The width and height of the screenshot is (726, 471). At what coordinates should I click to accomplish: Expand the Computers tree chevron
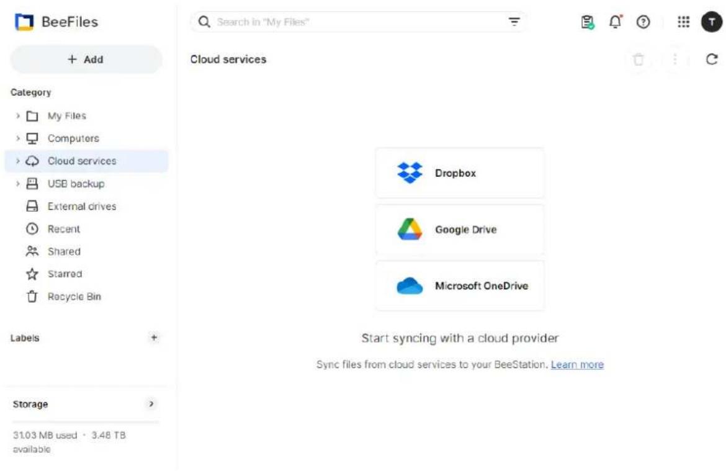[17, 138]
